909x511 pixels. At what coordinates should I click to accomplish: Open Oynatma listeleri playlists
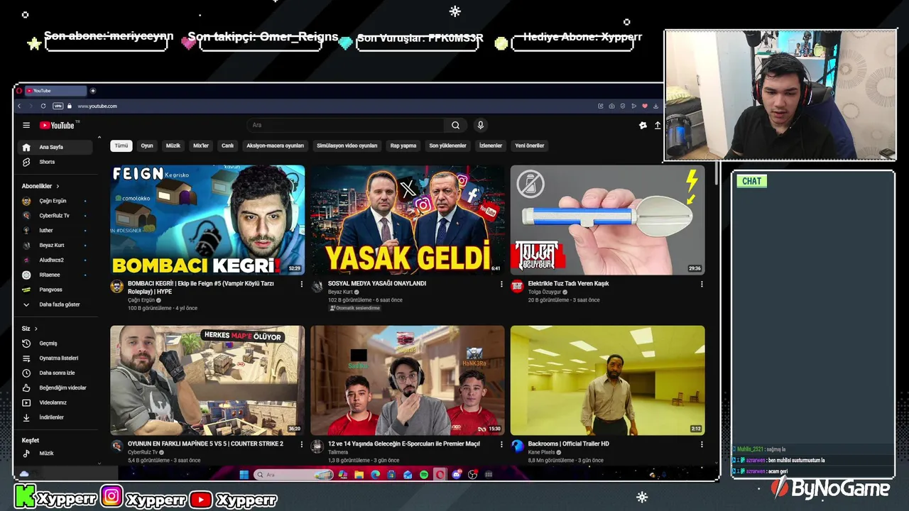(x=55, y=358)
